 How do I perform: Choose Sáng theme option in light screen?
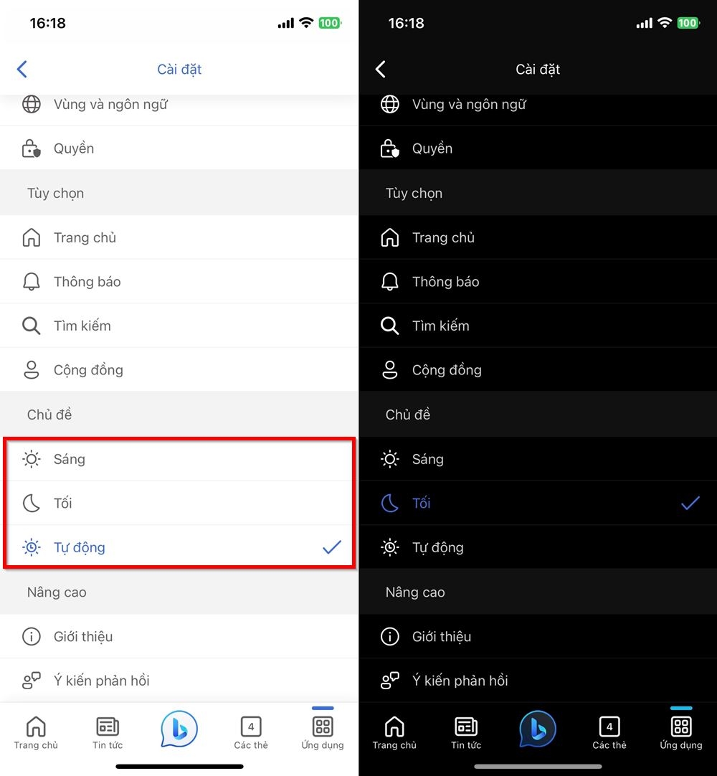[x=179, y=459]
